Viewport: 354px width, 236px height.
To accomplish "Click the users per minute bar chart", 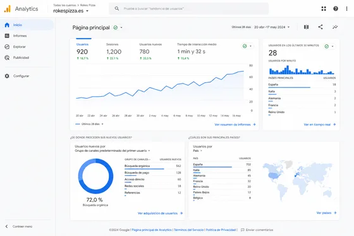I will click(x=302, y=70).
